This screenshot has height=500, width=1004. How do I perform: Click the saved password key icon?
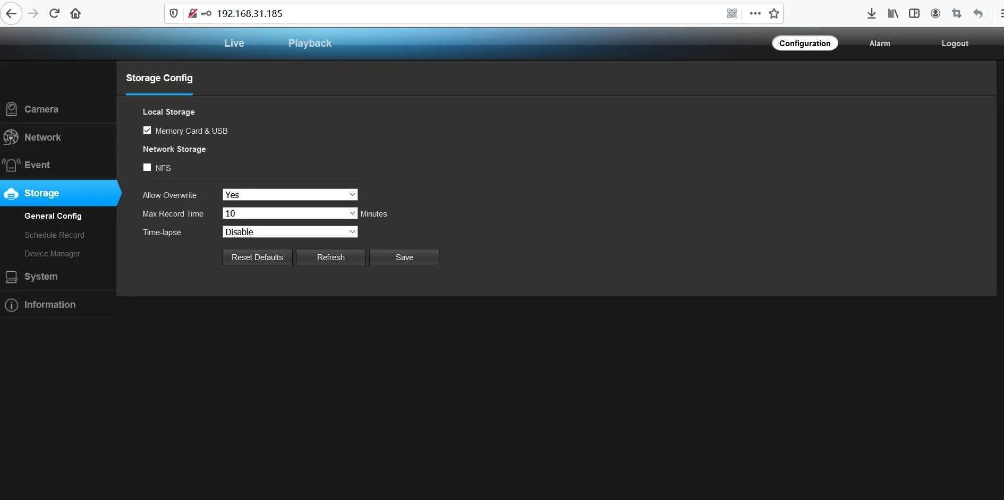pos(206,13)
